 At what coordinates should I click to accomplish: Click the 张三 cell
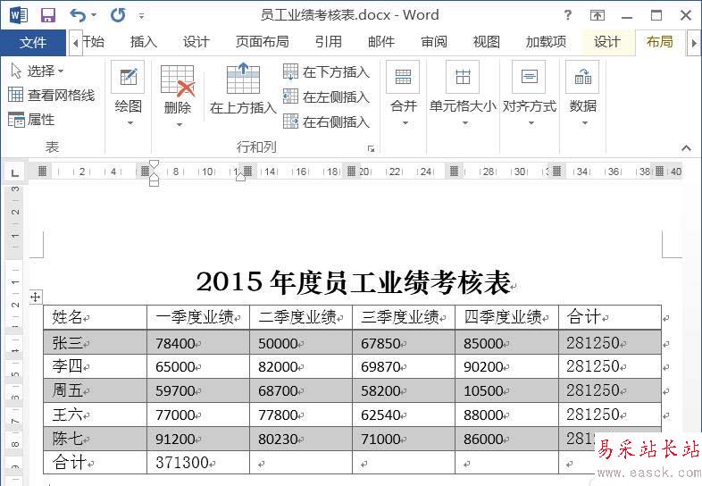(95, 343)
